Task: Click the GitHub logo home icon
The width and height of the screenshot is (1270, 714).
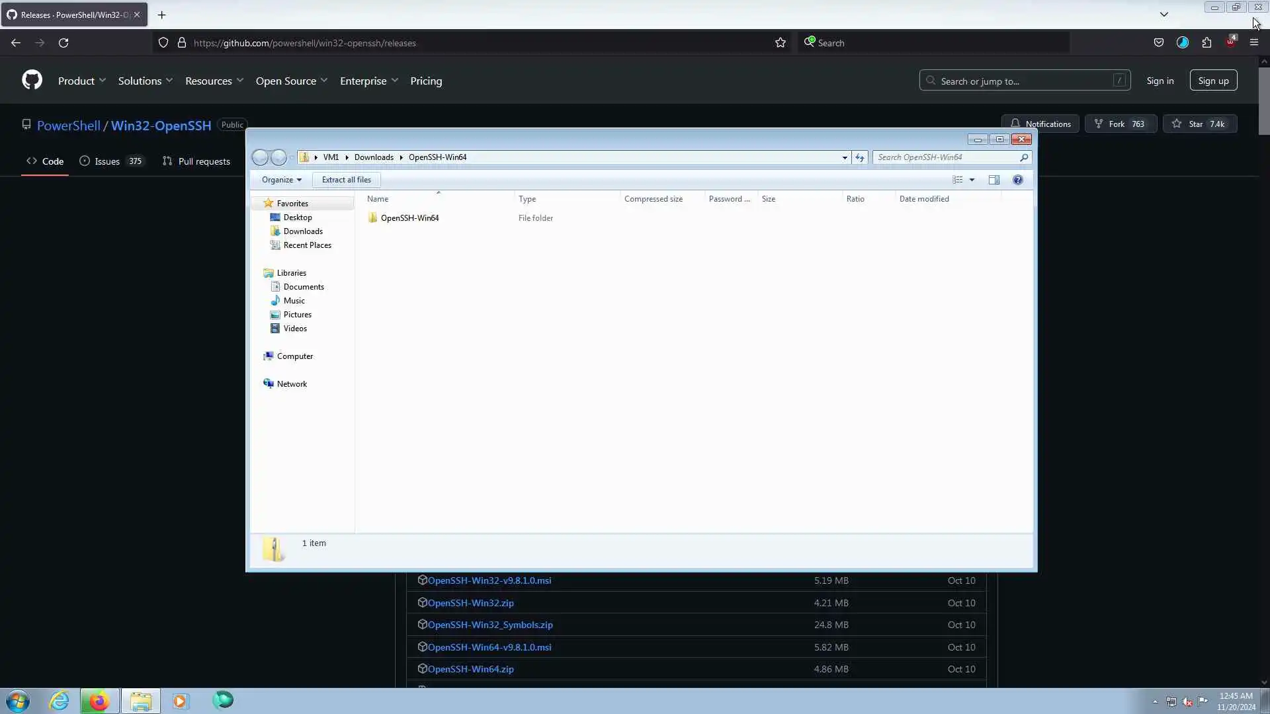Action: (x=32, y=80)
